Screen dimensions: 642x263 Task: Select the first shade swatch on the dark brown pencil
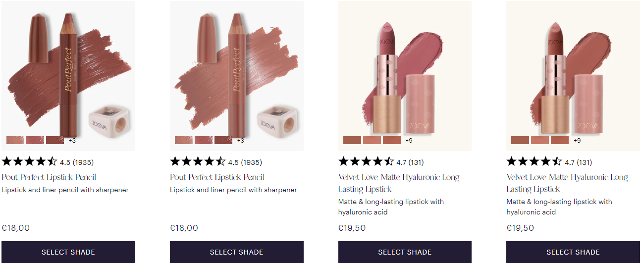click(x=15, y=140)
